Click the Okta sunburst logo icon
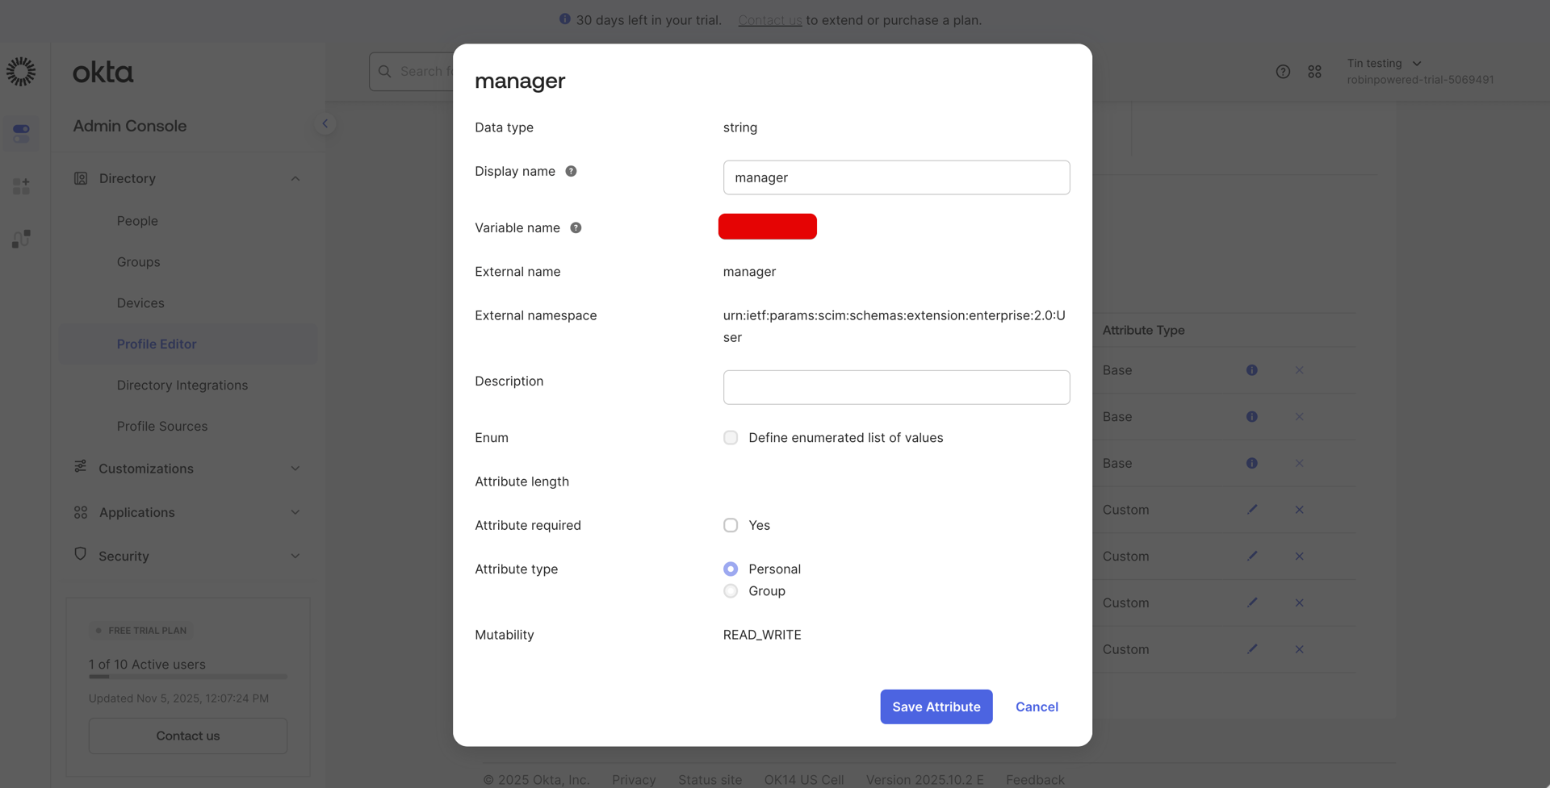This screenshot has height=788, width=1550. tap(21, 72)
